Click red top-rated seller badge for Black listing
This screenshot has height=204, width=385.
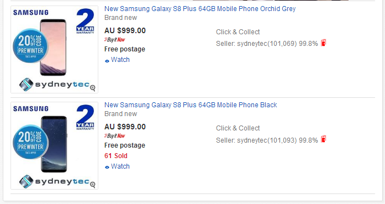(x=324, y=139)
